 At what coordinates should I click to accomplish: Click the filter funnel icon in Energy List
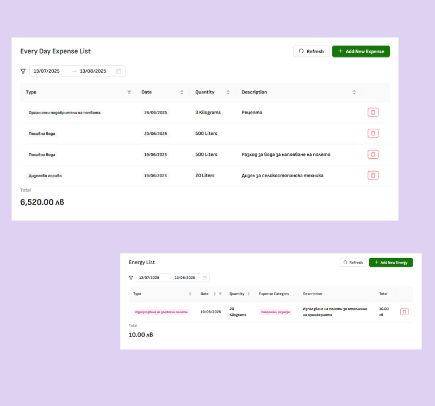pyautogui.click(x=131, y=278)
